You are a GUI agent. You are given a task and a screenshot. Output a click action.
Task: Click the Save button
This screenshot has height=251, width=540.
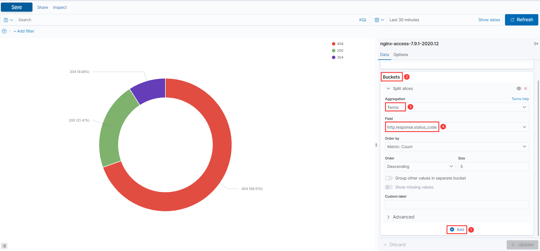[x=17, y=7]
